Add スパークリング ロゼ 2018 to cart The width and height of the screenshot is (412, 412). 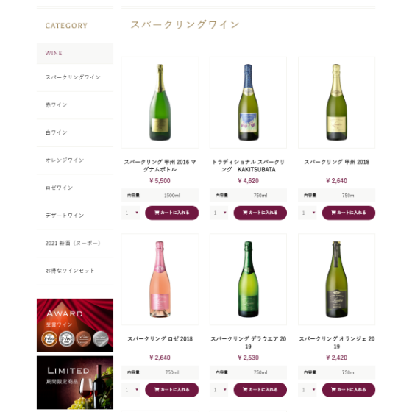tap(172, 390)
